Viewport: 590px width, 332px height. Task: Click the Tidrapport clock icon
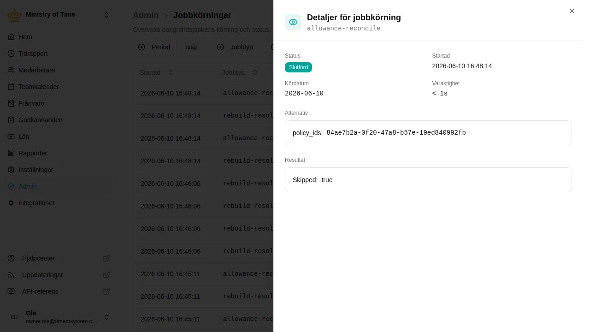(11, 53)
